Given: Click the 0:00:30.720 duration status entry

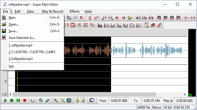Looking at the screenshot, I should pos(182,107).
